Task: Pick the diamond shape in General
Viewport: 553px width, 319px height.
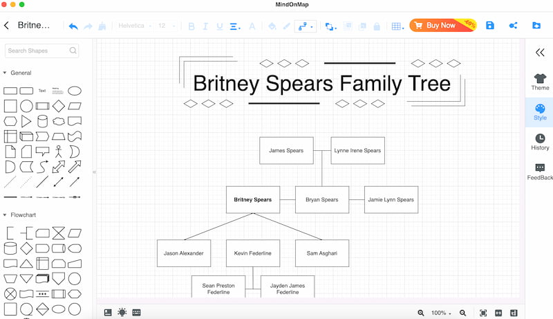Action: coord(59,106)
